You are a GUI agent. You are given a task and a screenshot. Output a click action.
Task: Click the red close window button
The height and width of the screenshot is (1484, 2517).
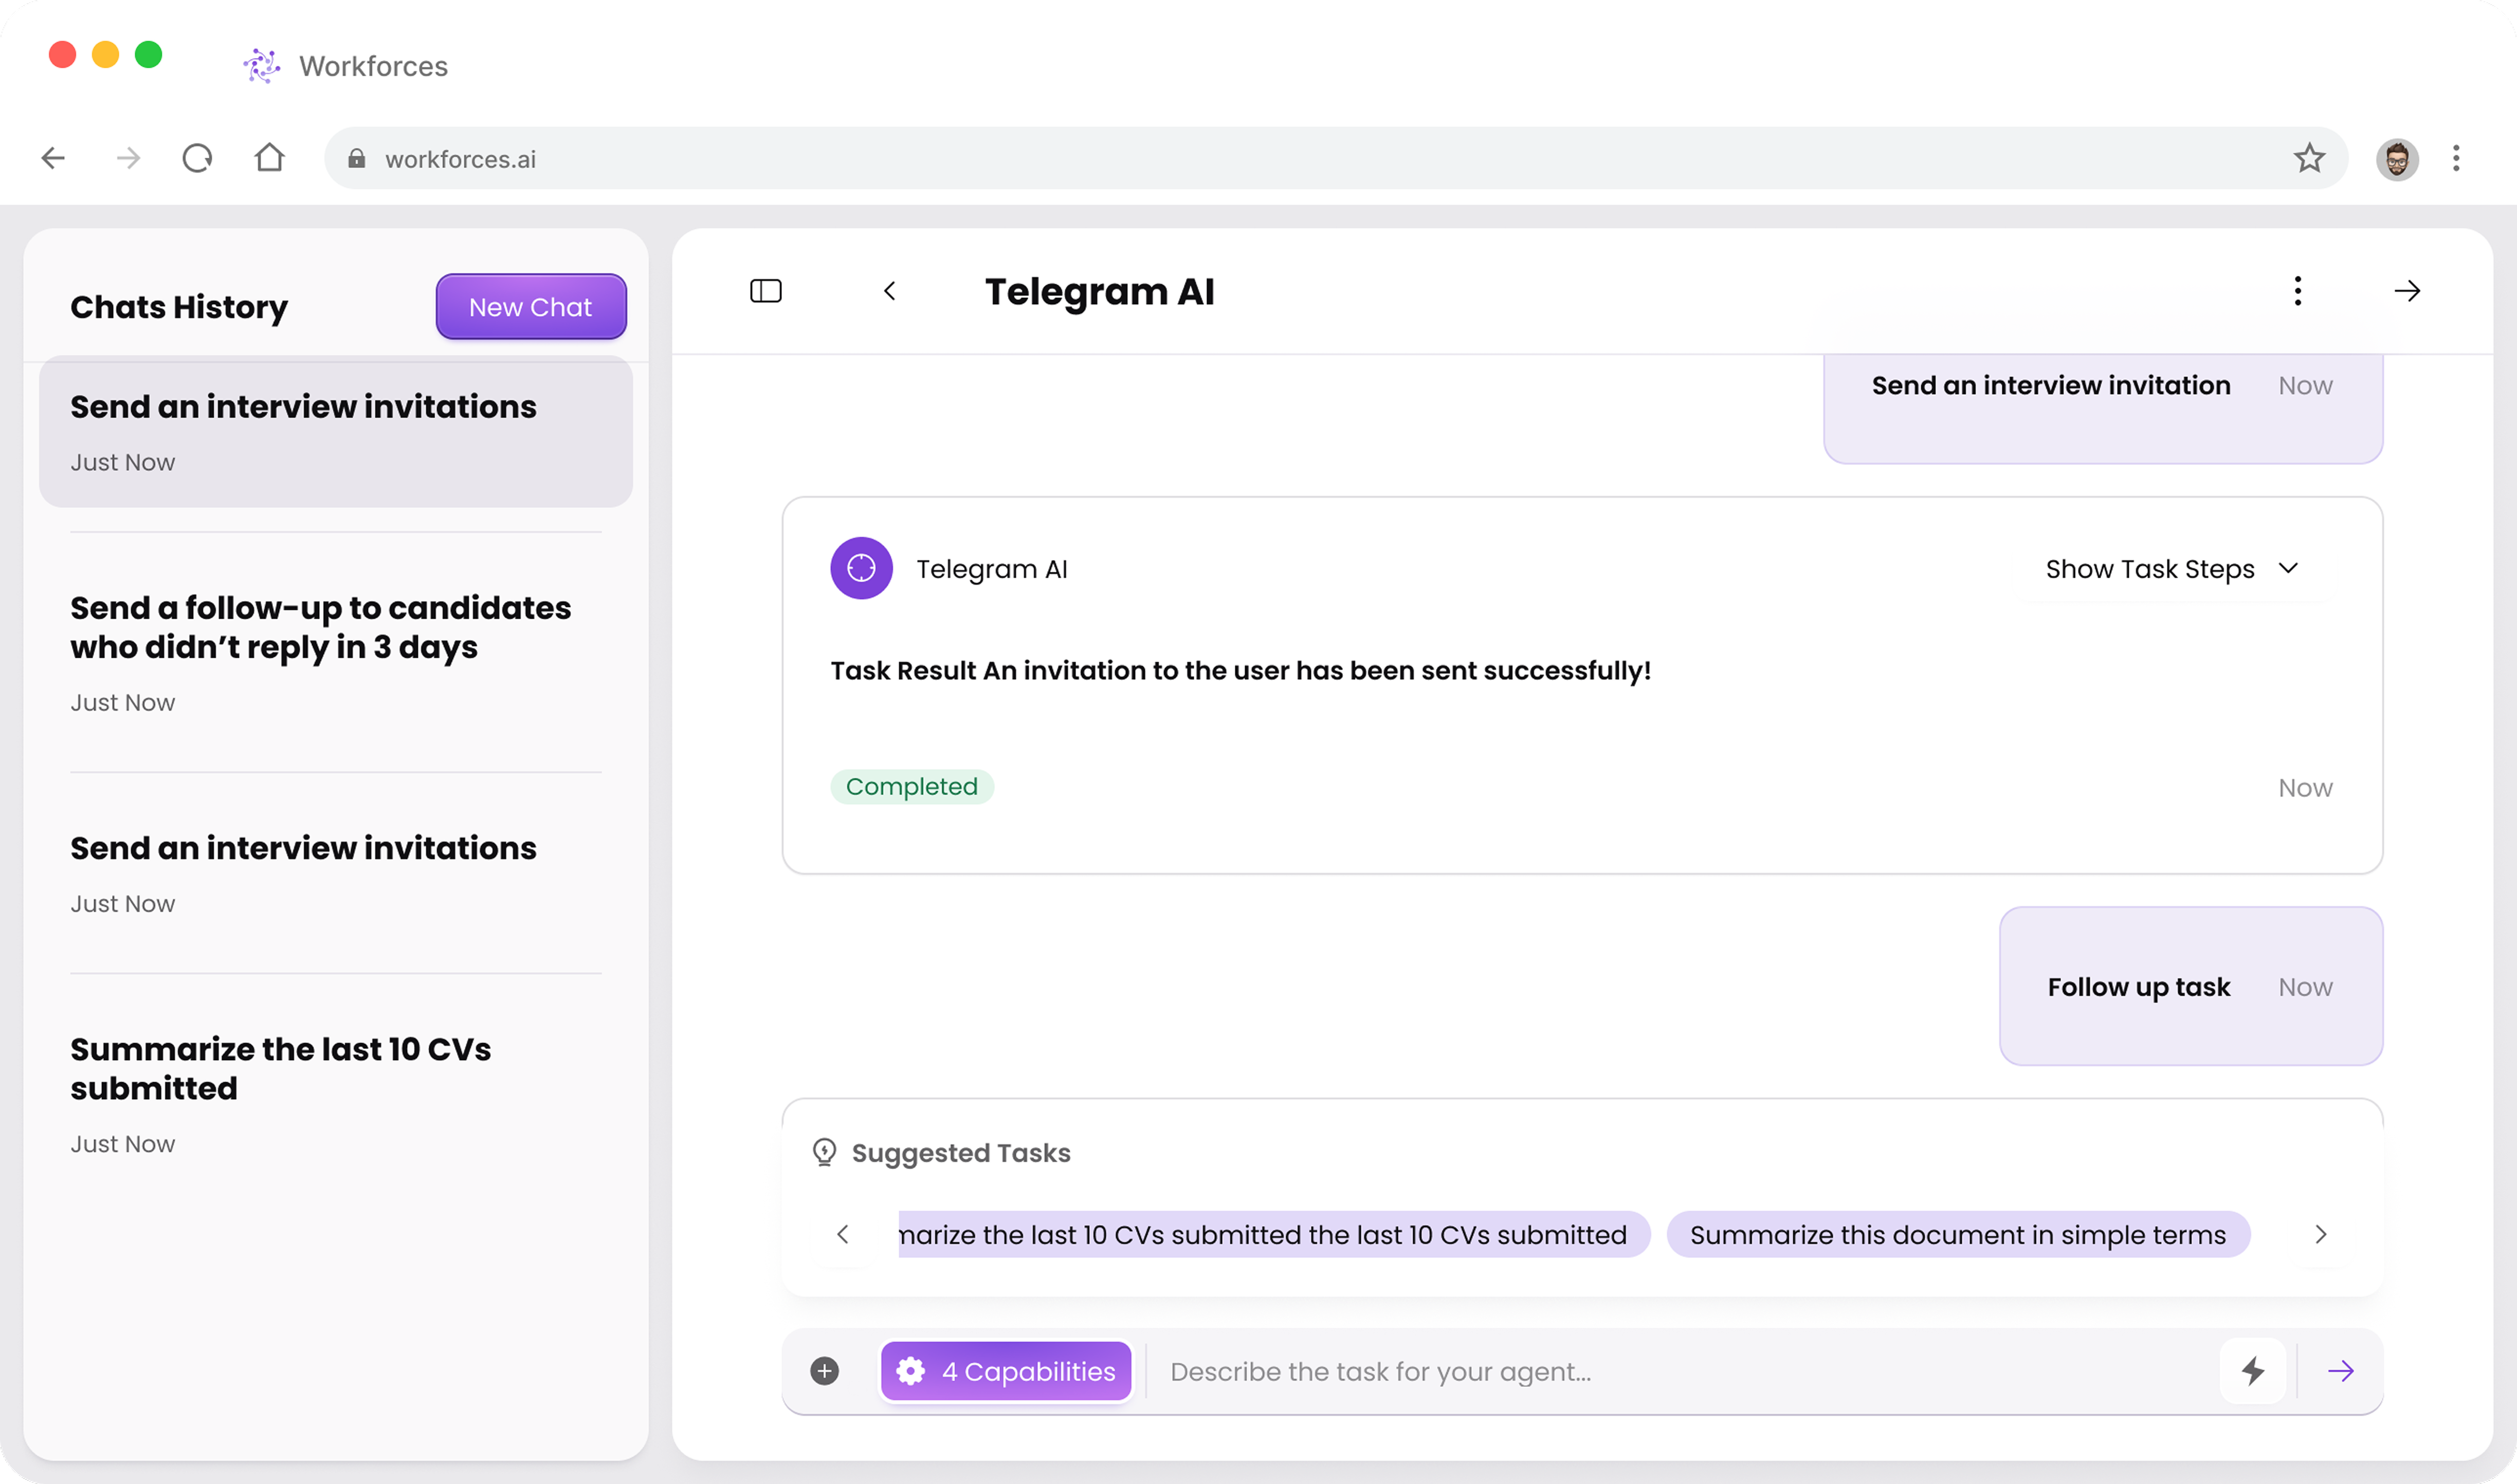point(62,54)
